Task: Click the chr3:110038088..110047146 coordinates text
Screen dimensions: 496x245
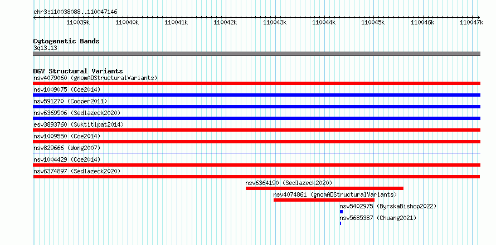Action: [75, 12]
